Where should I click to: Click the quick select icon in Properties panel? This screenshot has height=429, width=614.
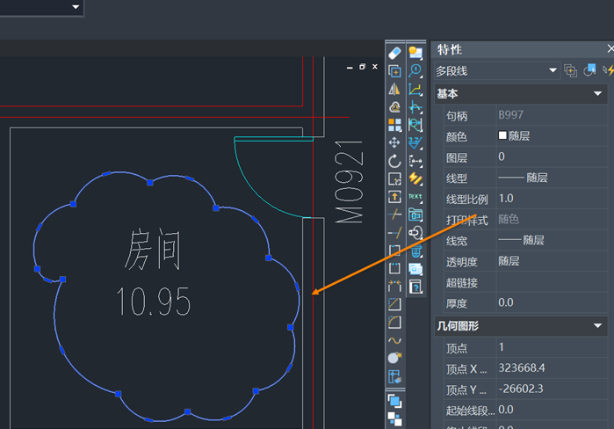tap(608, 70)
